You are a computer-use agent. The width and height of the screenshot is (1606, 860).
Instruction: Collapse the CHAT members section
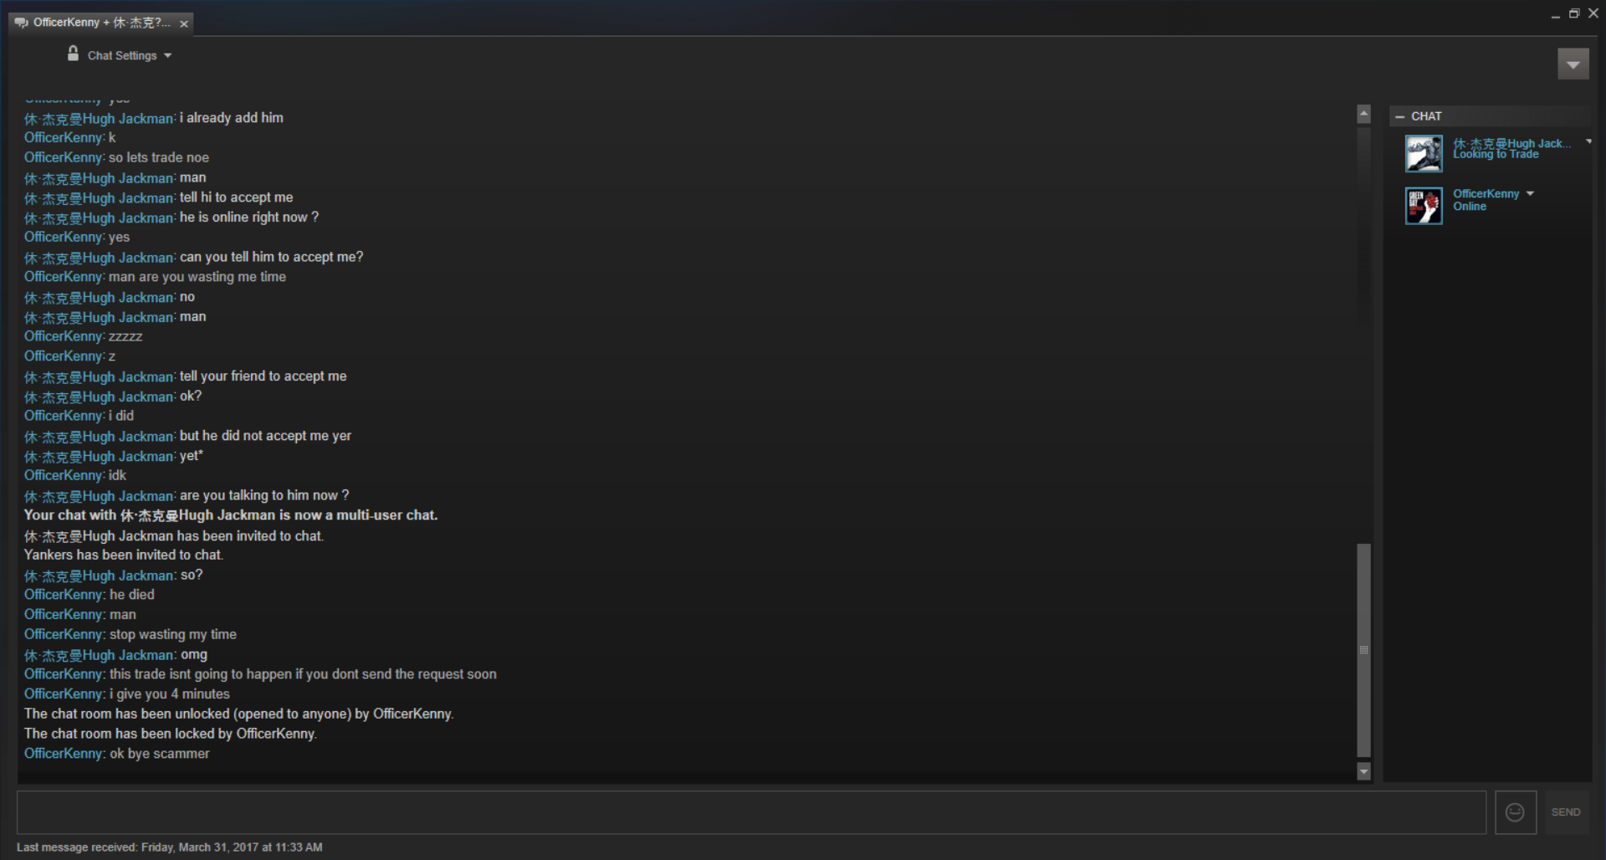click(x=1400, y=116)
